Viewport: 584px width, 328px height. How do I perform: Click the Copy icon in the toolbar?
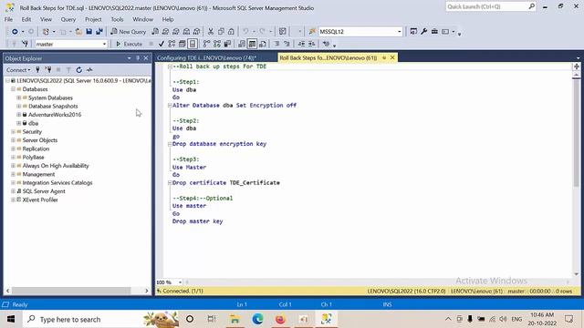[221, 32]
